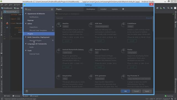177x100 pixels.
Task: Click the Search Everywhere magnifier in Android Studio toolbar
Action: pos(168,8)
